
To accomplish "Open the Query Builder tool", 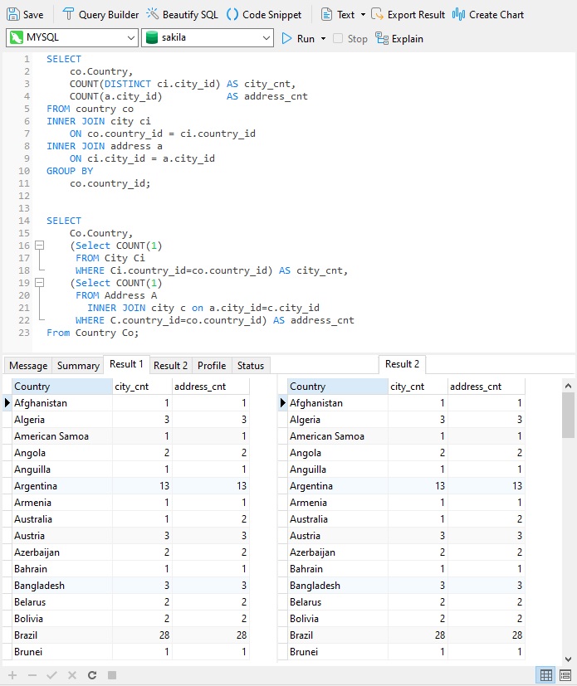I will [x=100, y=14].
